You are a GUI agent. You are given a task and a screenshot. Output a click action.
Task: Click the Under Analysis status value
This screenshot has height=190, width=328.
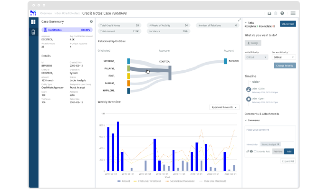[78, 80]
